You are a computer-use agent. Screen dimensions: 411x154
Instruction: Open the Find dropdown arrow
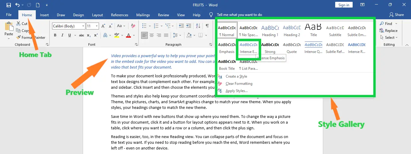[x=396, y=23]
